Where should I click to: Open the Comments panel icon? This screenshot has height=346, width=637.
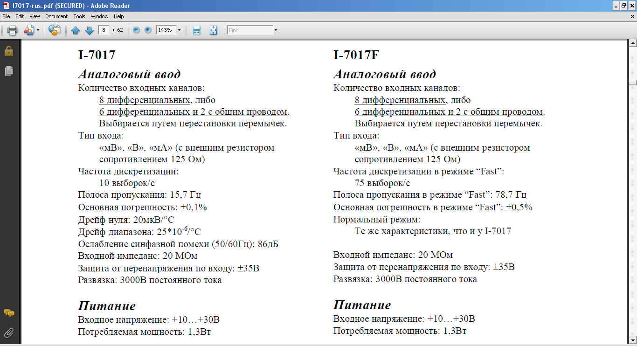click(x=8, y=313)
